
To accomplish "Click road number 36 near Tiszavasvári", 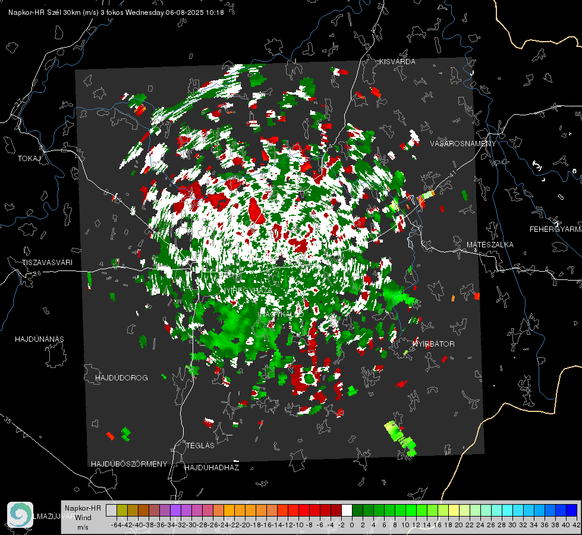I will (x=37, y=273).
